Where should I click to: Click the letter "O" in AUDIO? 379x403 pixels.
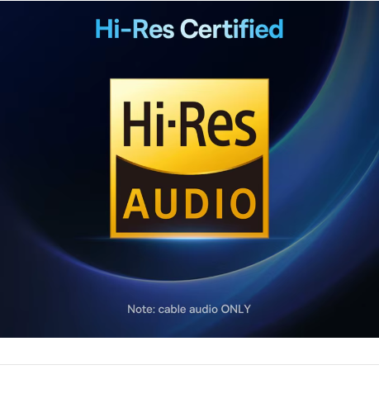click(243, 204)
